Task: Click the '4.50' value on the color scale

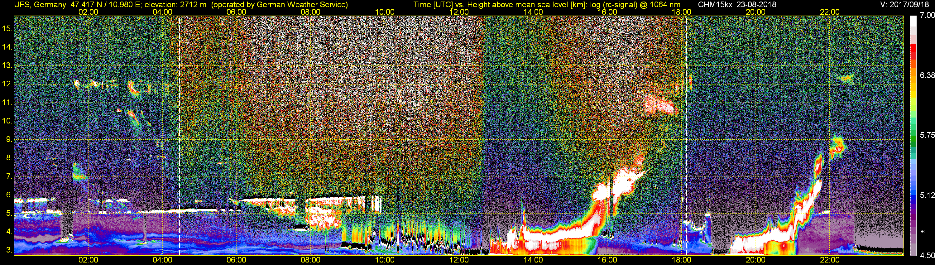Action: (928, 256)
